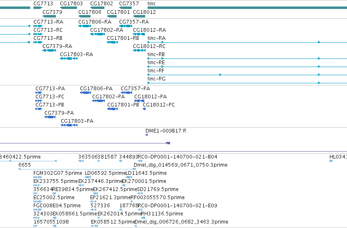Open the CG7357 gene label
This screenshot has width=347, height=228.
pos(129,4)
